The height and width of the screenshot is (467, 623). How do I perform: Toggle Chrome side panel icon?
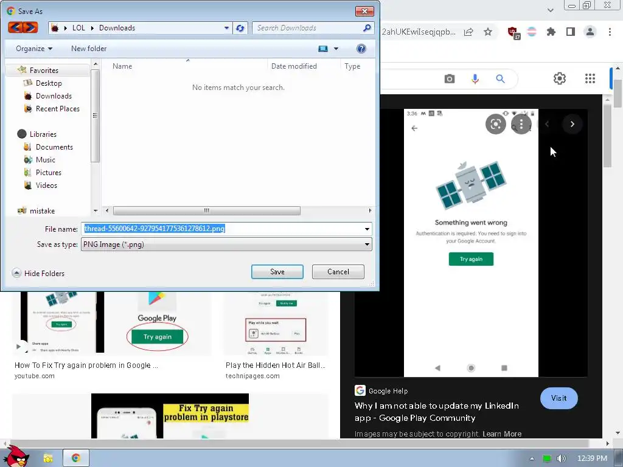tap(571, 32)
